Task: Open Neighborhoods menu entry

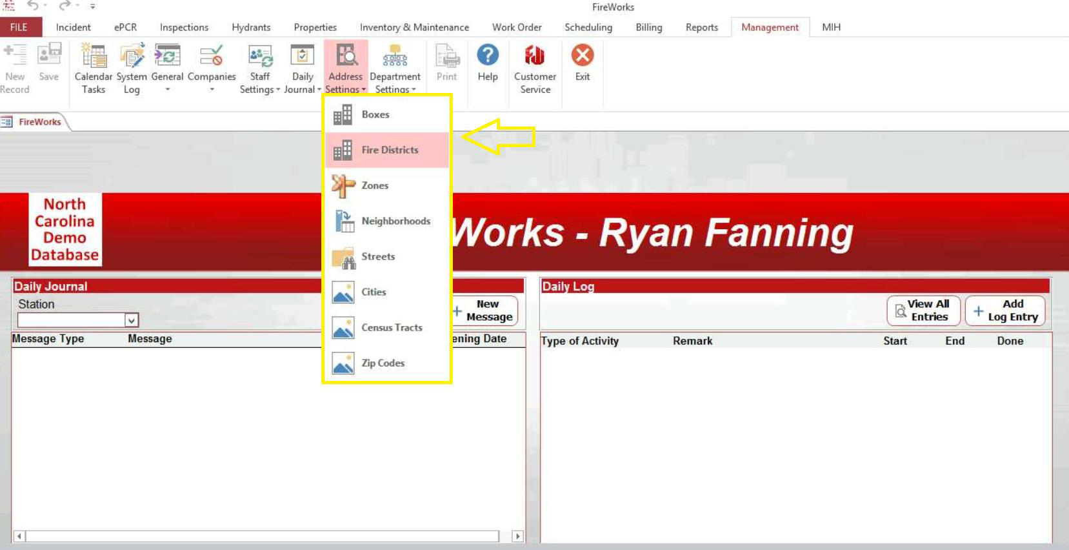Action: [x=387, y=221]
